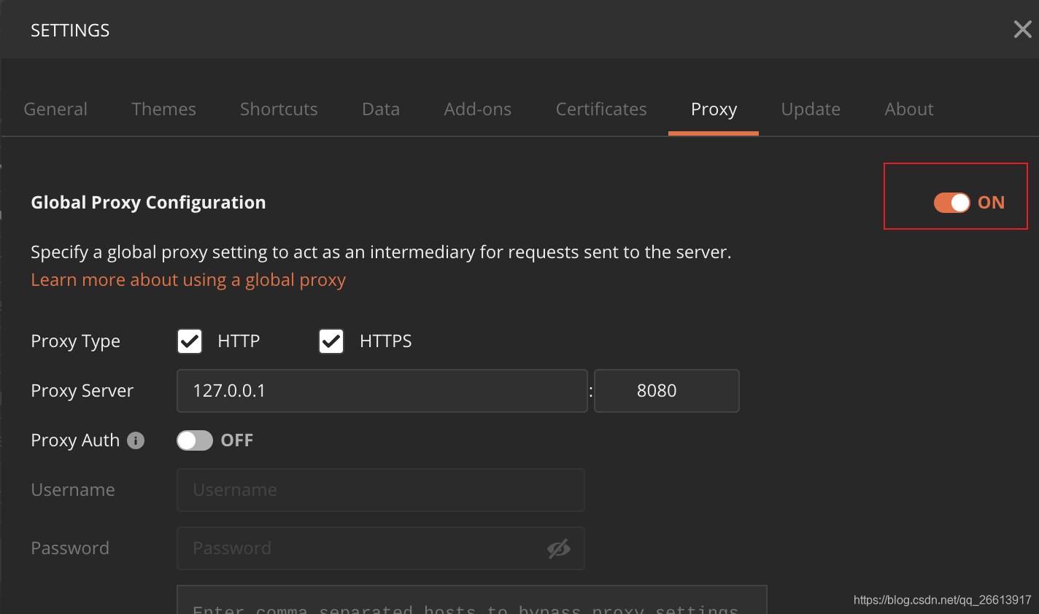Close the Settings dialog
1039x614 pixels.
[x=1022, y=29]
